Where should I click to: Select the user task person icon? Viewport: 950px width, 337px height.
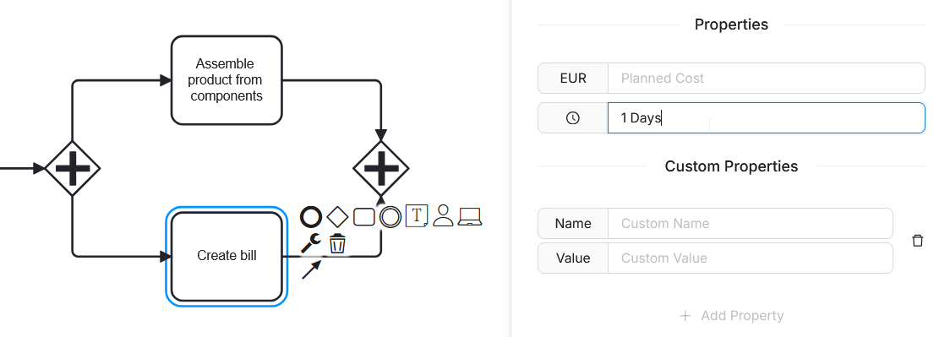click(x=443, y=216)
